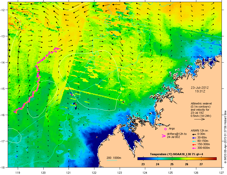
Task: Click the magenta drifters arrowhead legend symbol
Action: 164,136
